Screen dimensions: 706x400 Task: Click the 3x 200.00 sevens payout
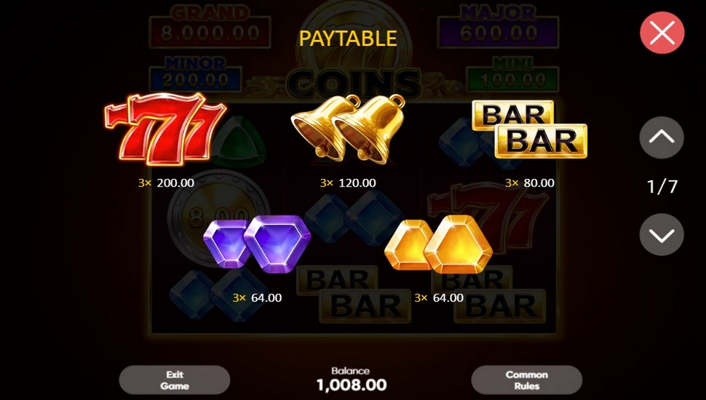click(x=166, y=183)
